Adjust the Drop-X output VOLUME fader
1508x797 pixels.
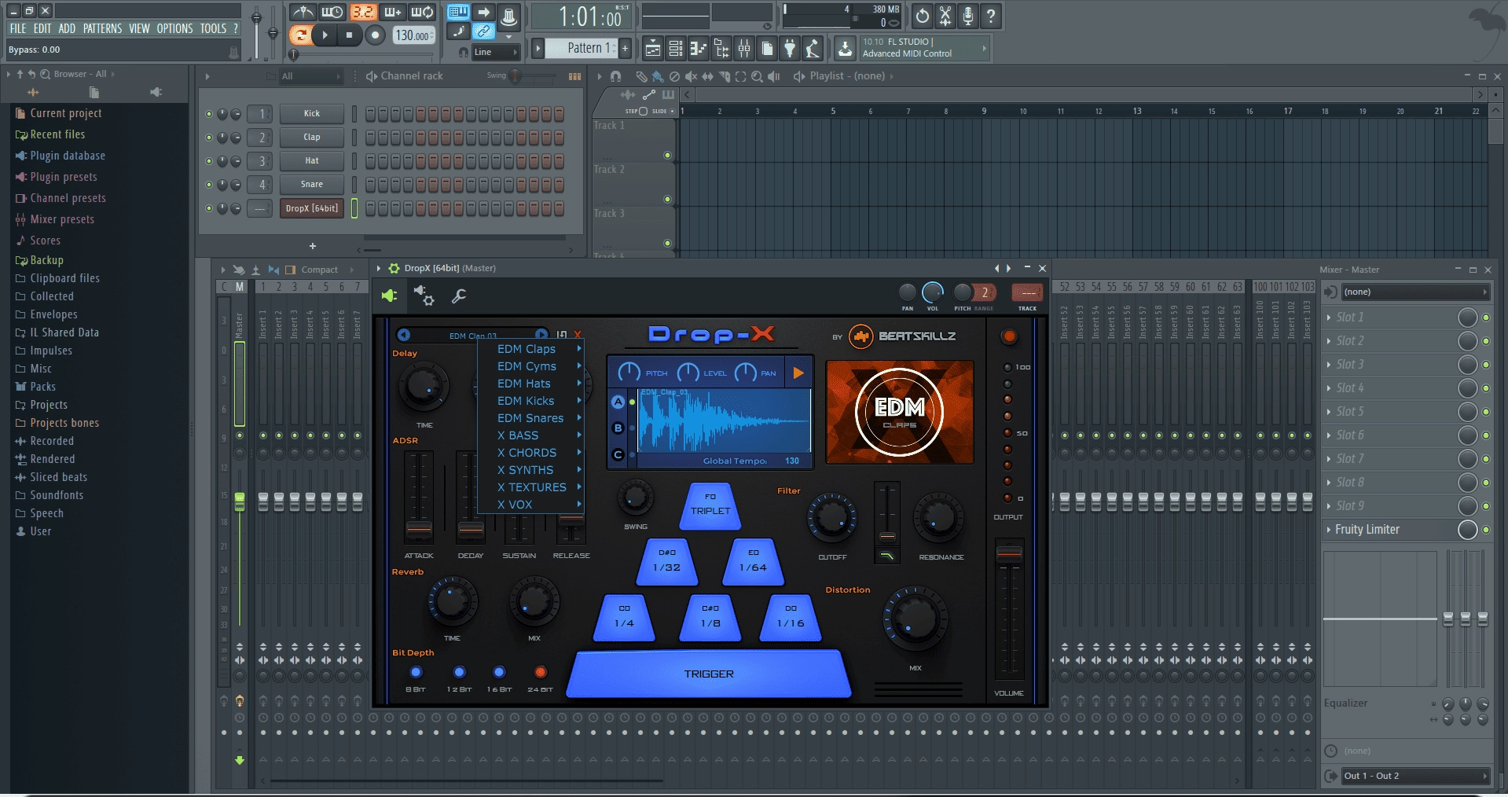[x=1009, y=554]
